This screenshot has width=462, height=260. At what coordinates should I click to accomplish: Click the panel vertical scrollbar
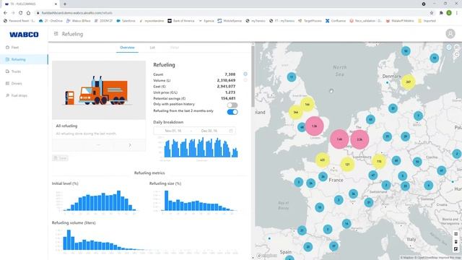[253, 77]
